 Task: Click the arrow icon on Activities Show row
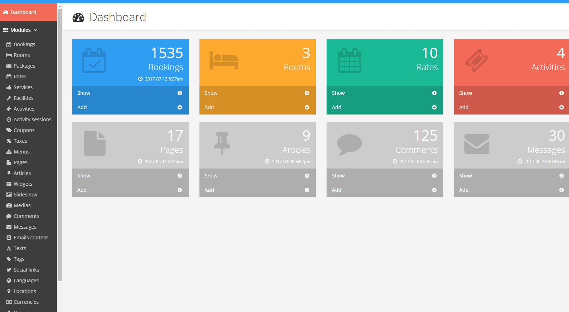561,93
